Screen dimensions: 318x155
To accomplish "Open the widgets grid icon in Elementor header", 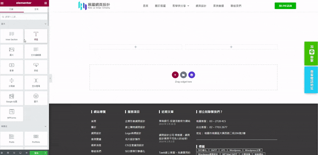I will [x=45, y=3].
